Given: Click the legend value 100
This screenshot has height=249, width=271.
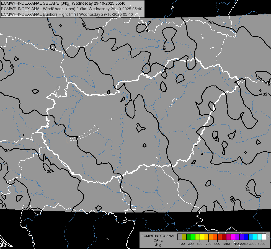Looking at the screenshot, I should point(182,244).
